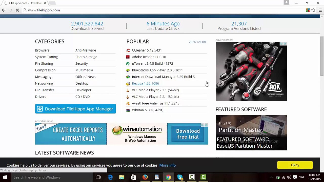Click the uTorrent green icon

coord(128,63)
